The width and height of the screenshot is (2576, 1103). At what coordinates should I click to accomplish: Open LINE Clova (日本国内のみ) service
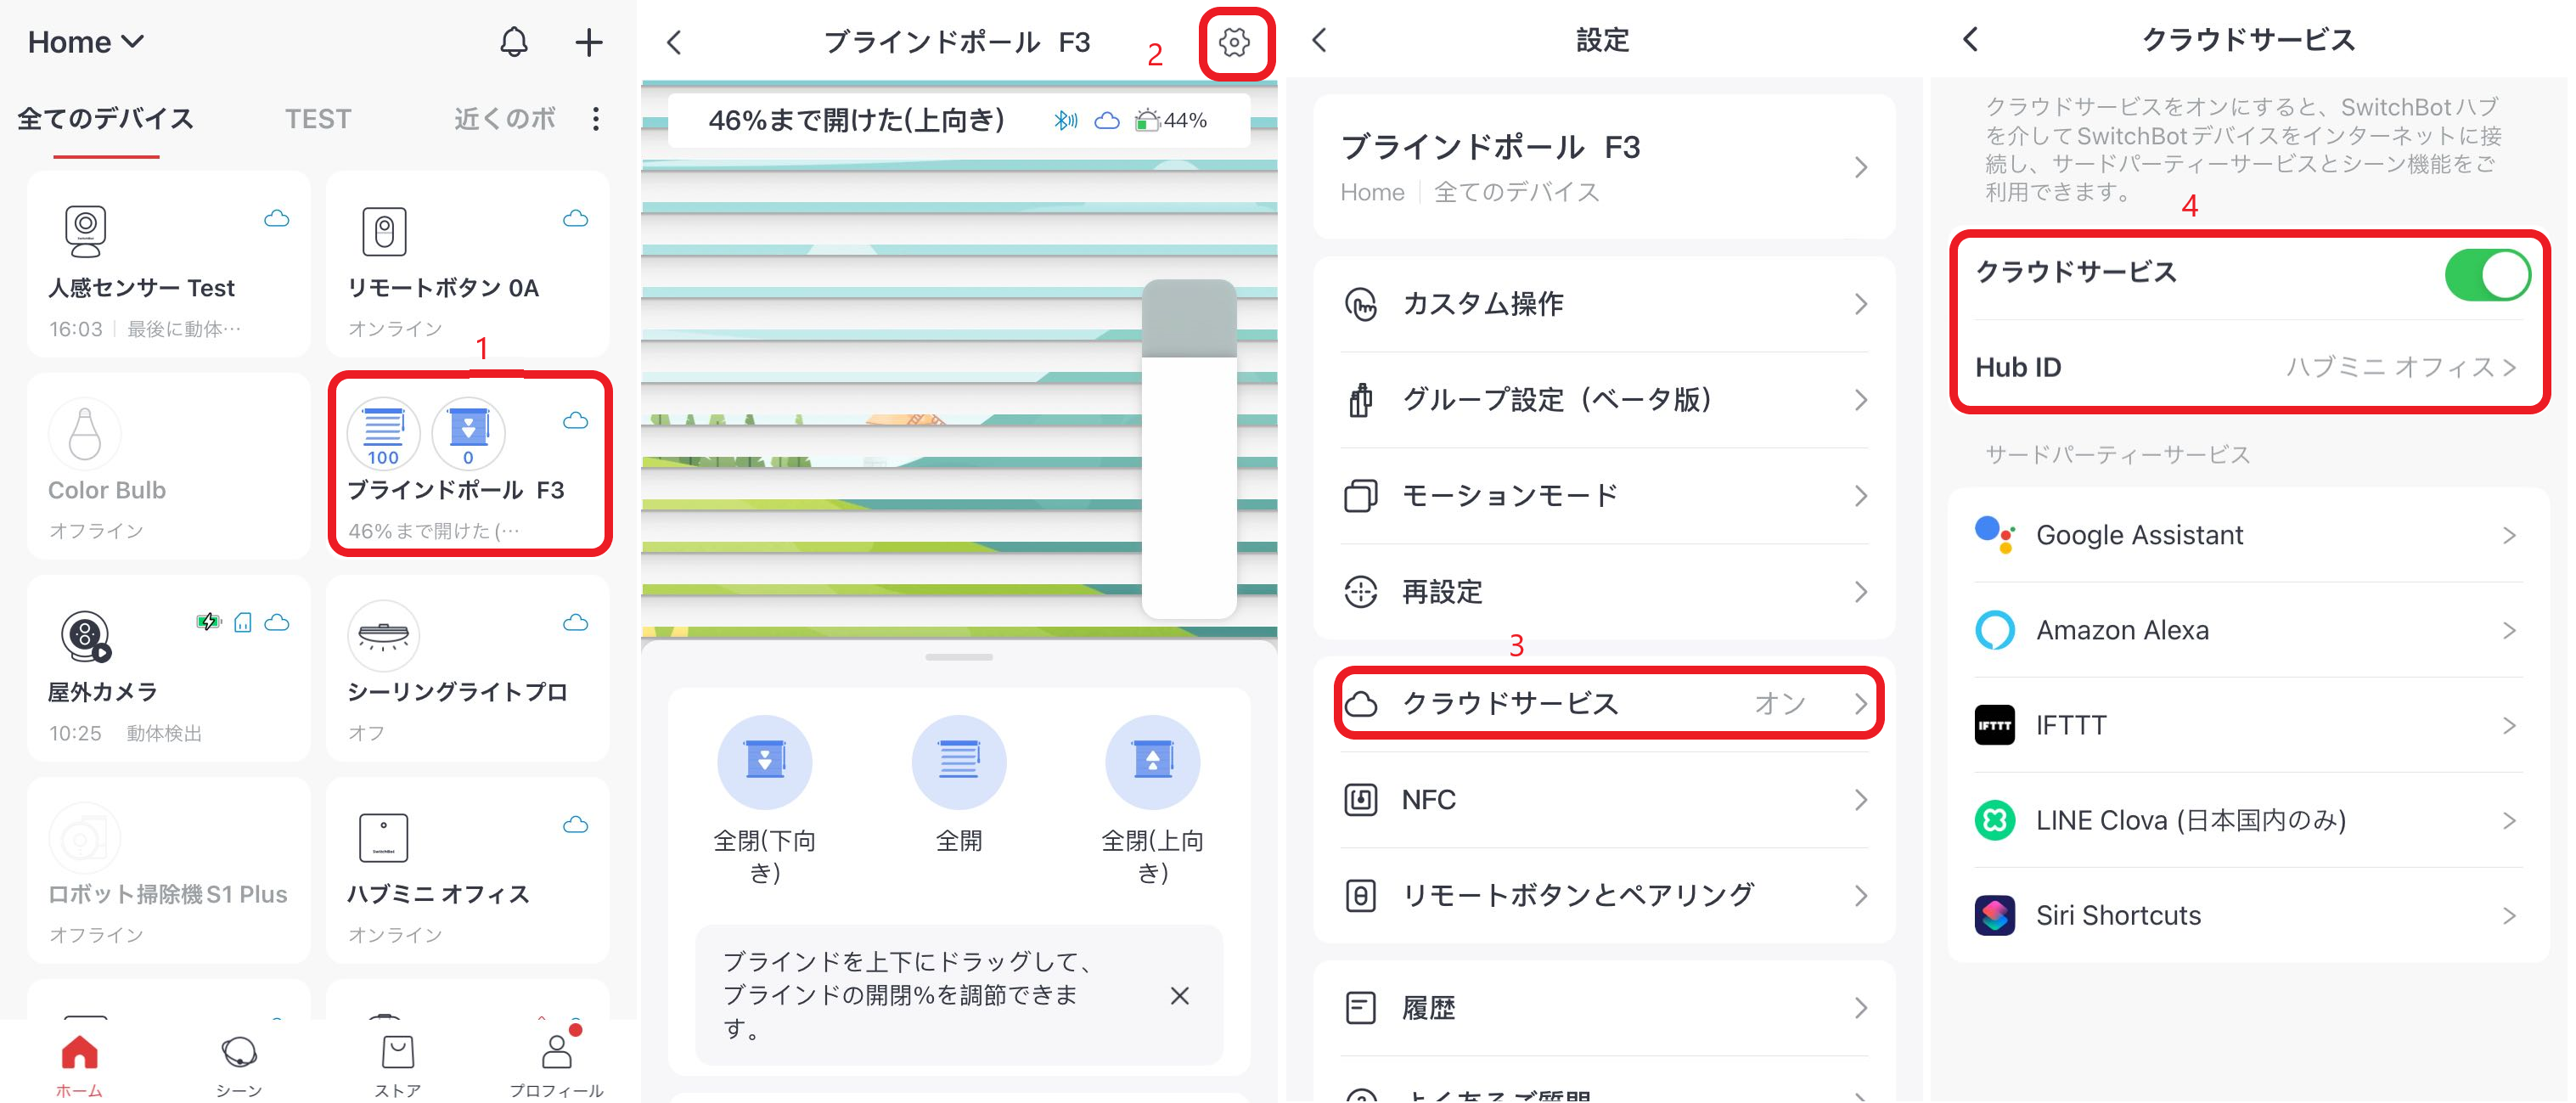point(2248,820)
